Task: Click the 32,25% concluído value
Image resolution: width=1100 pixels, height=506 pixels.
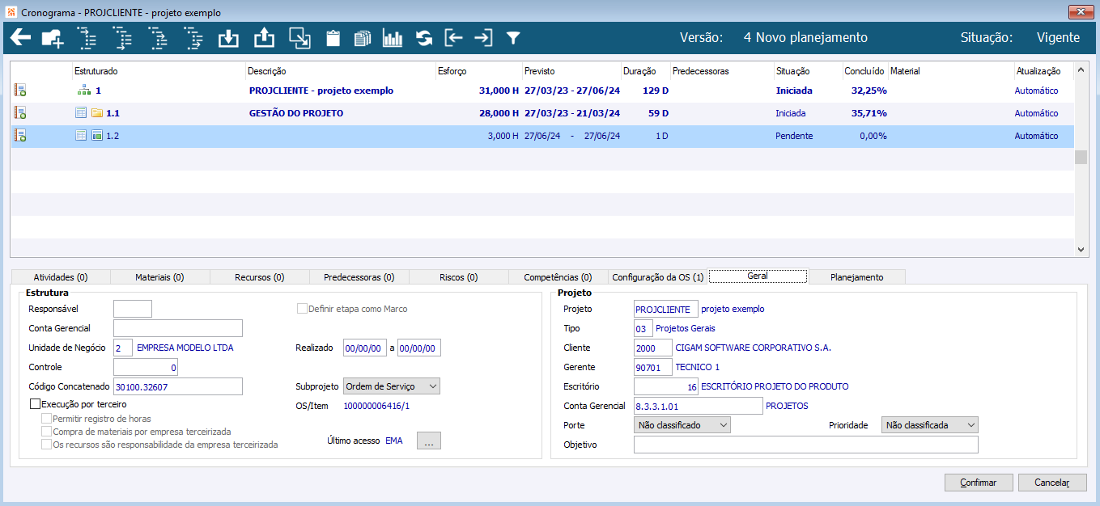Action: [869, 91]
